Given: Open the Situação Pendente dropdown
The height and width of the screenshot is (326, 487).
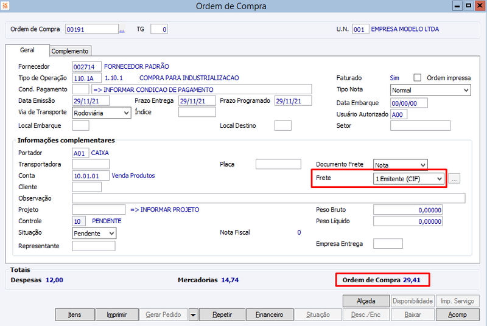Looking at the screenshot, I should (x=94, y=234).
